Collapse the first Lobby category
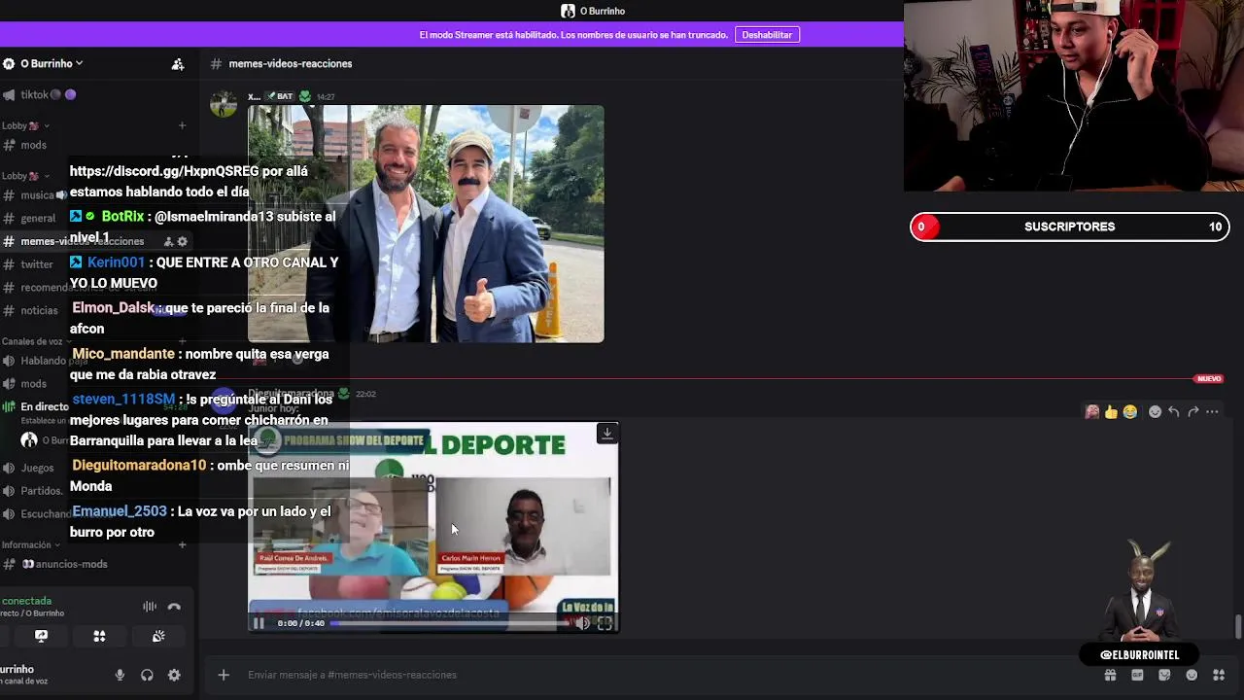The height and width of the screenshot is (700, 1244). pyautogui.click(x=25, y=125)
